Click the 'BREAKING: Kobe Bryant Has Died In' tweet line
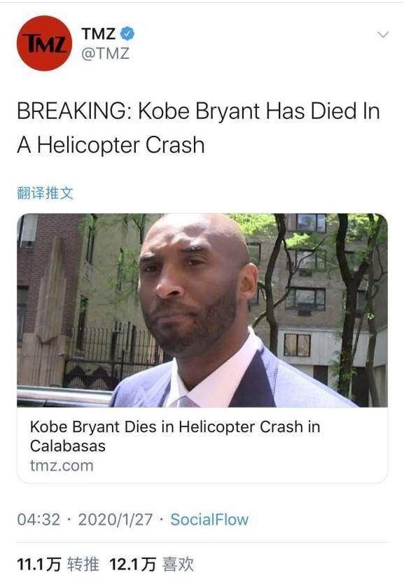Image resolution: width=404 pixels, height=582 pixels. coord(198,111)
